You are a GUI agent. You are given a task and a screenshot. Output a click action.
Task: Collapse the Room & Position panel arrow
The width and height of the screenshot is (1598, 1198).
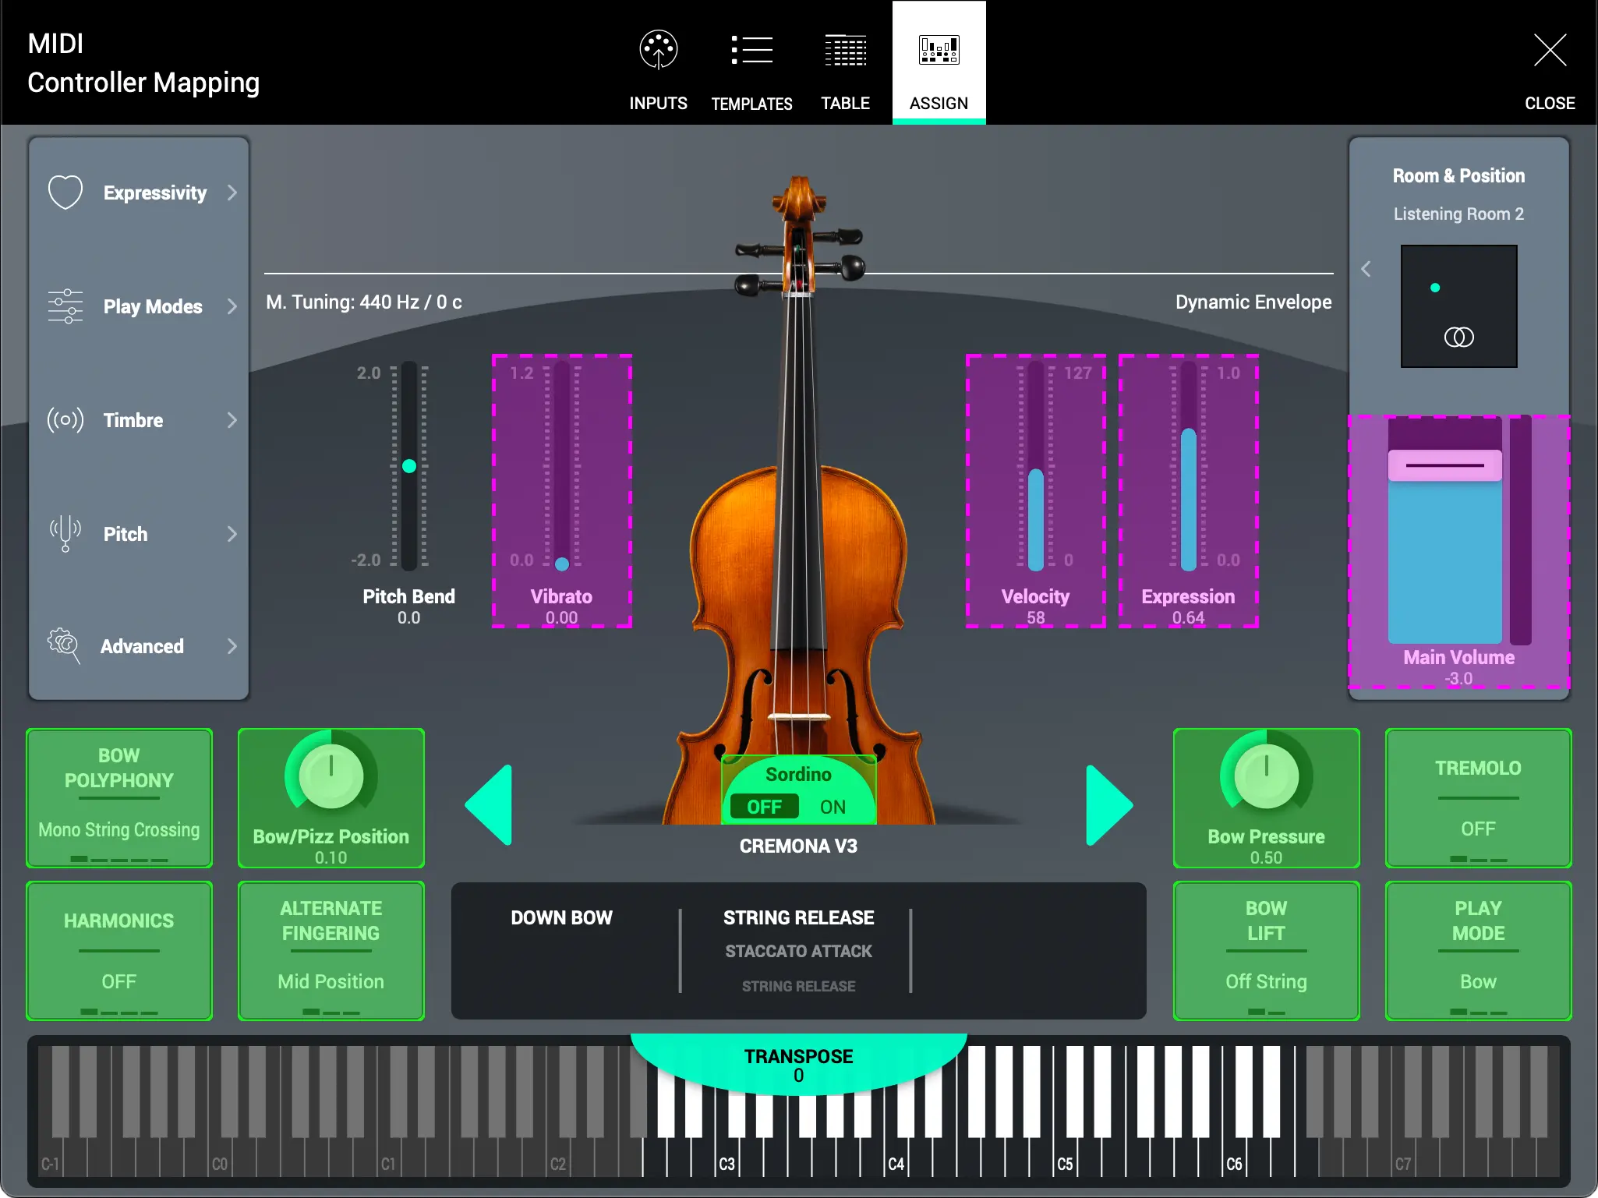tap(1366, 268)
